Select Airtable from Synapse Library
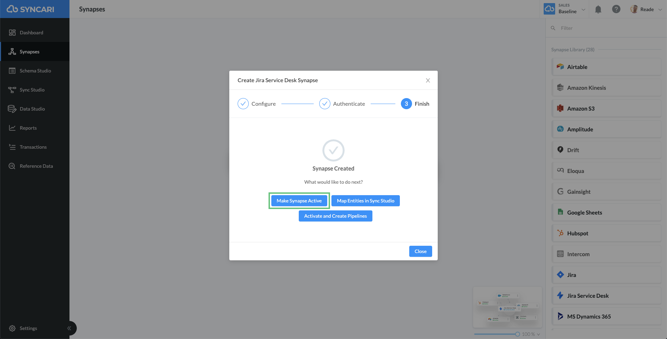The width and height of the screenshot is (667, 339). [x=606, y=67]
